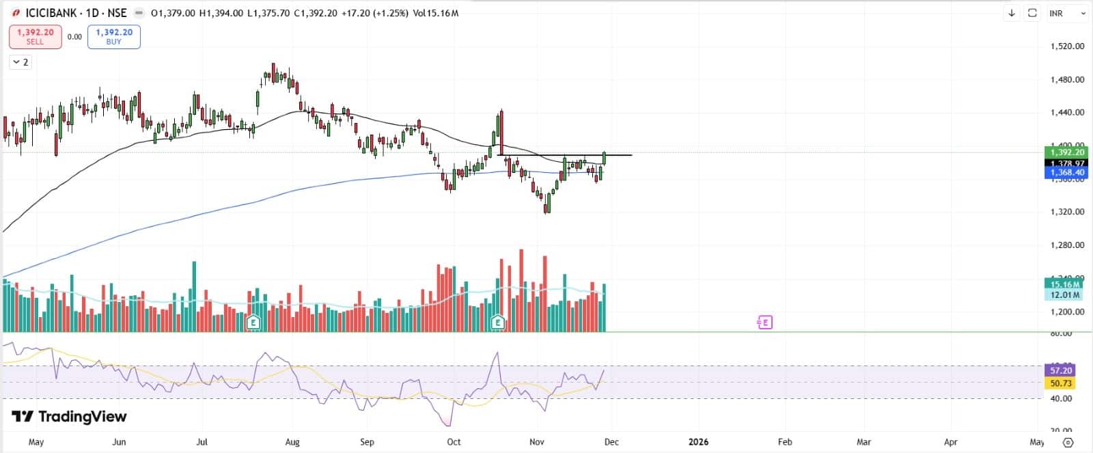This screenshot has height=453, width=1093.
Task: Click the upcoming purple earnings marker
Action: pyautogui.click(x=764, y=322)
